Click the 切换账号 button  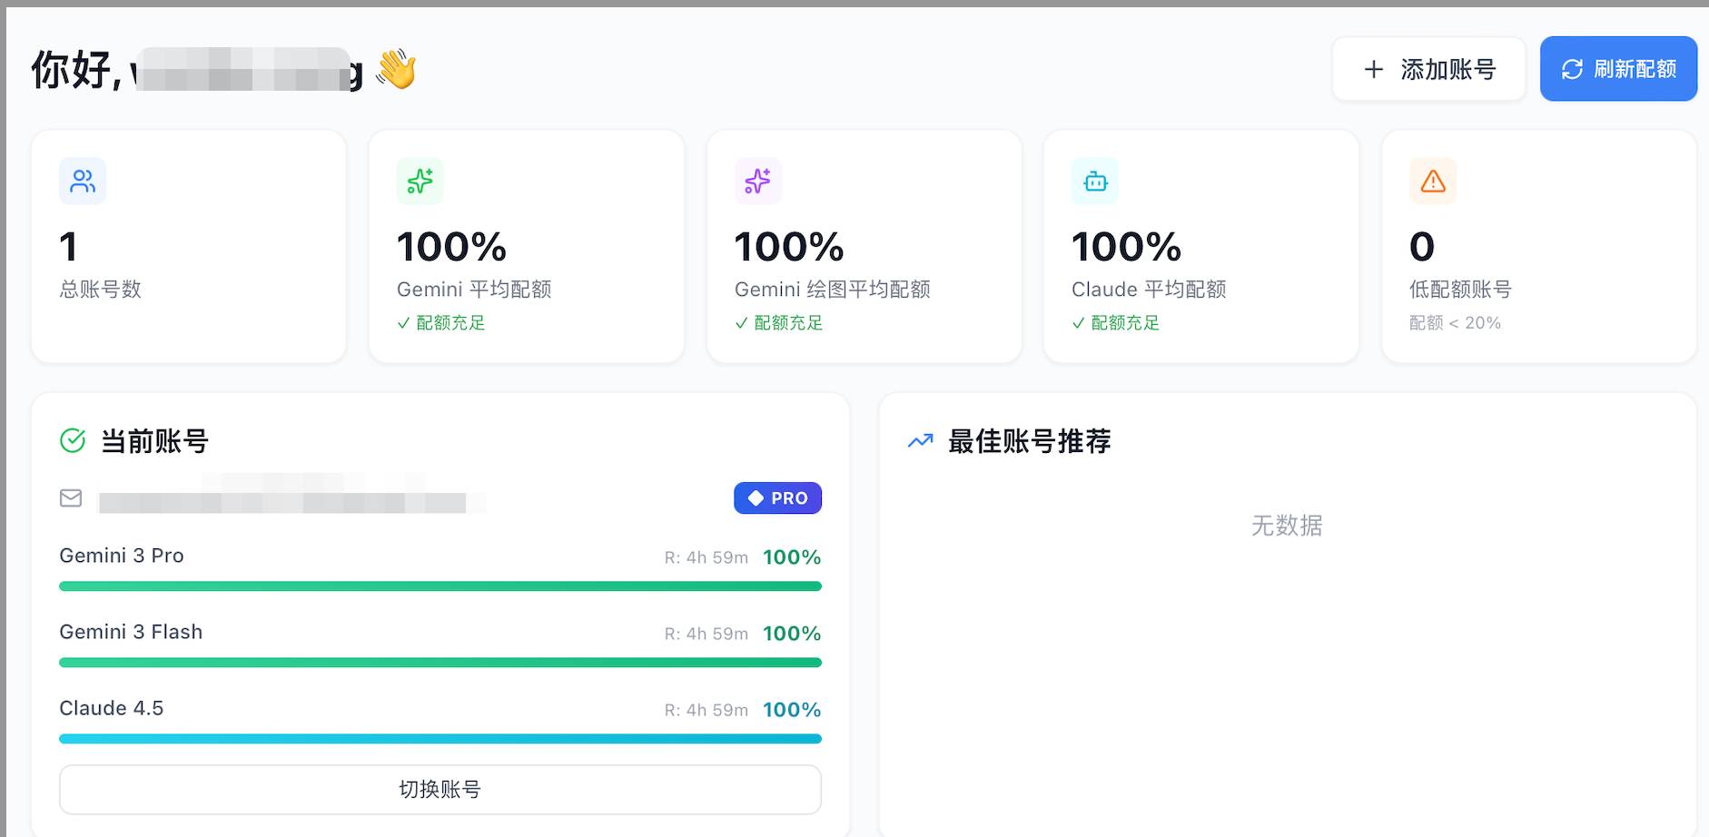[440, 790]
